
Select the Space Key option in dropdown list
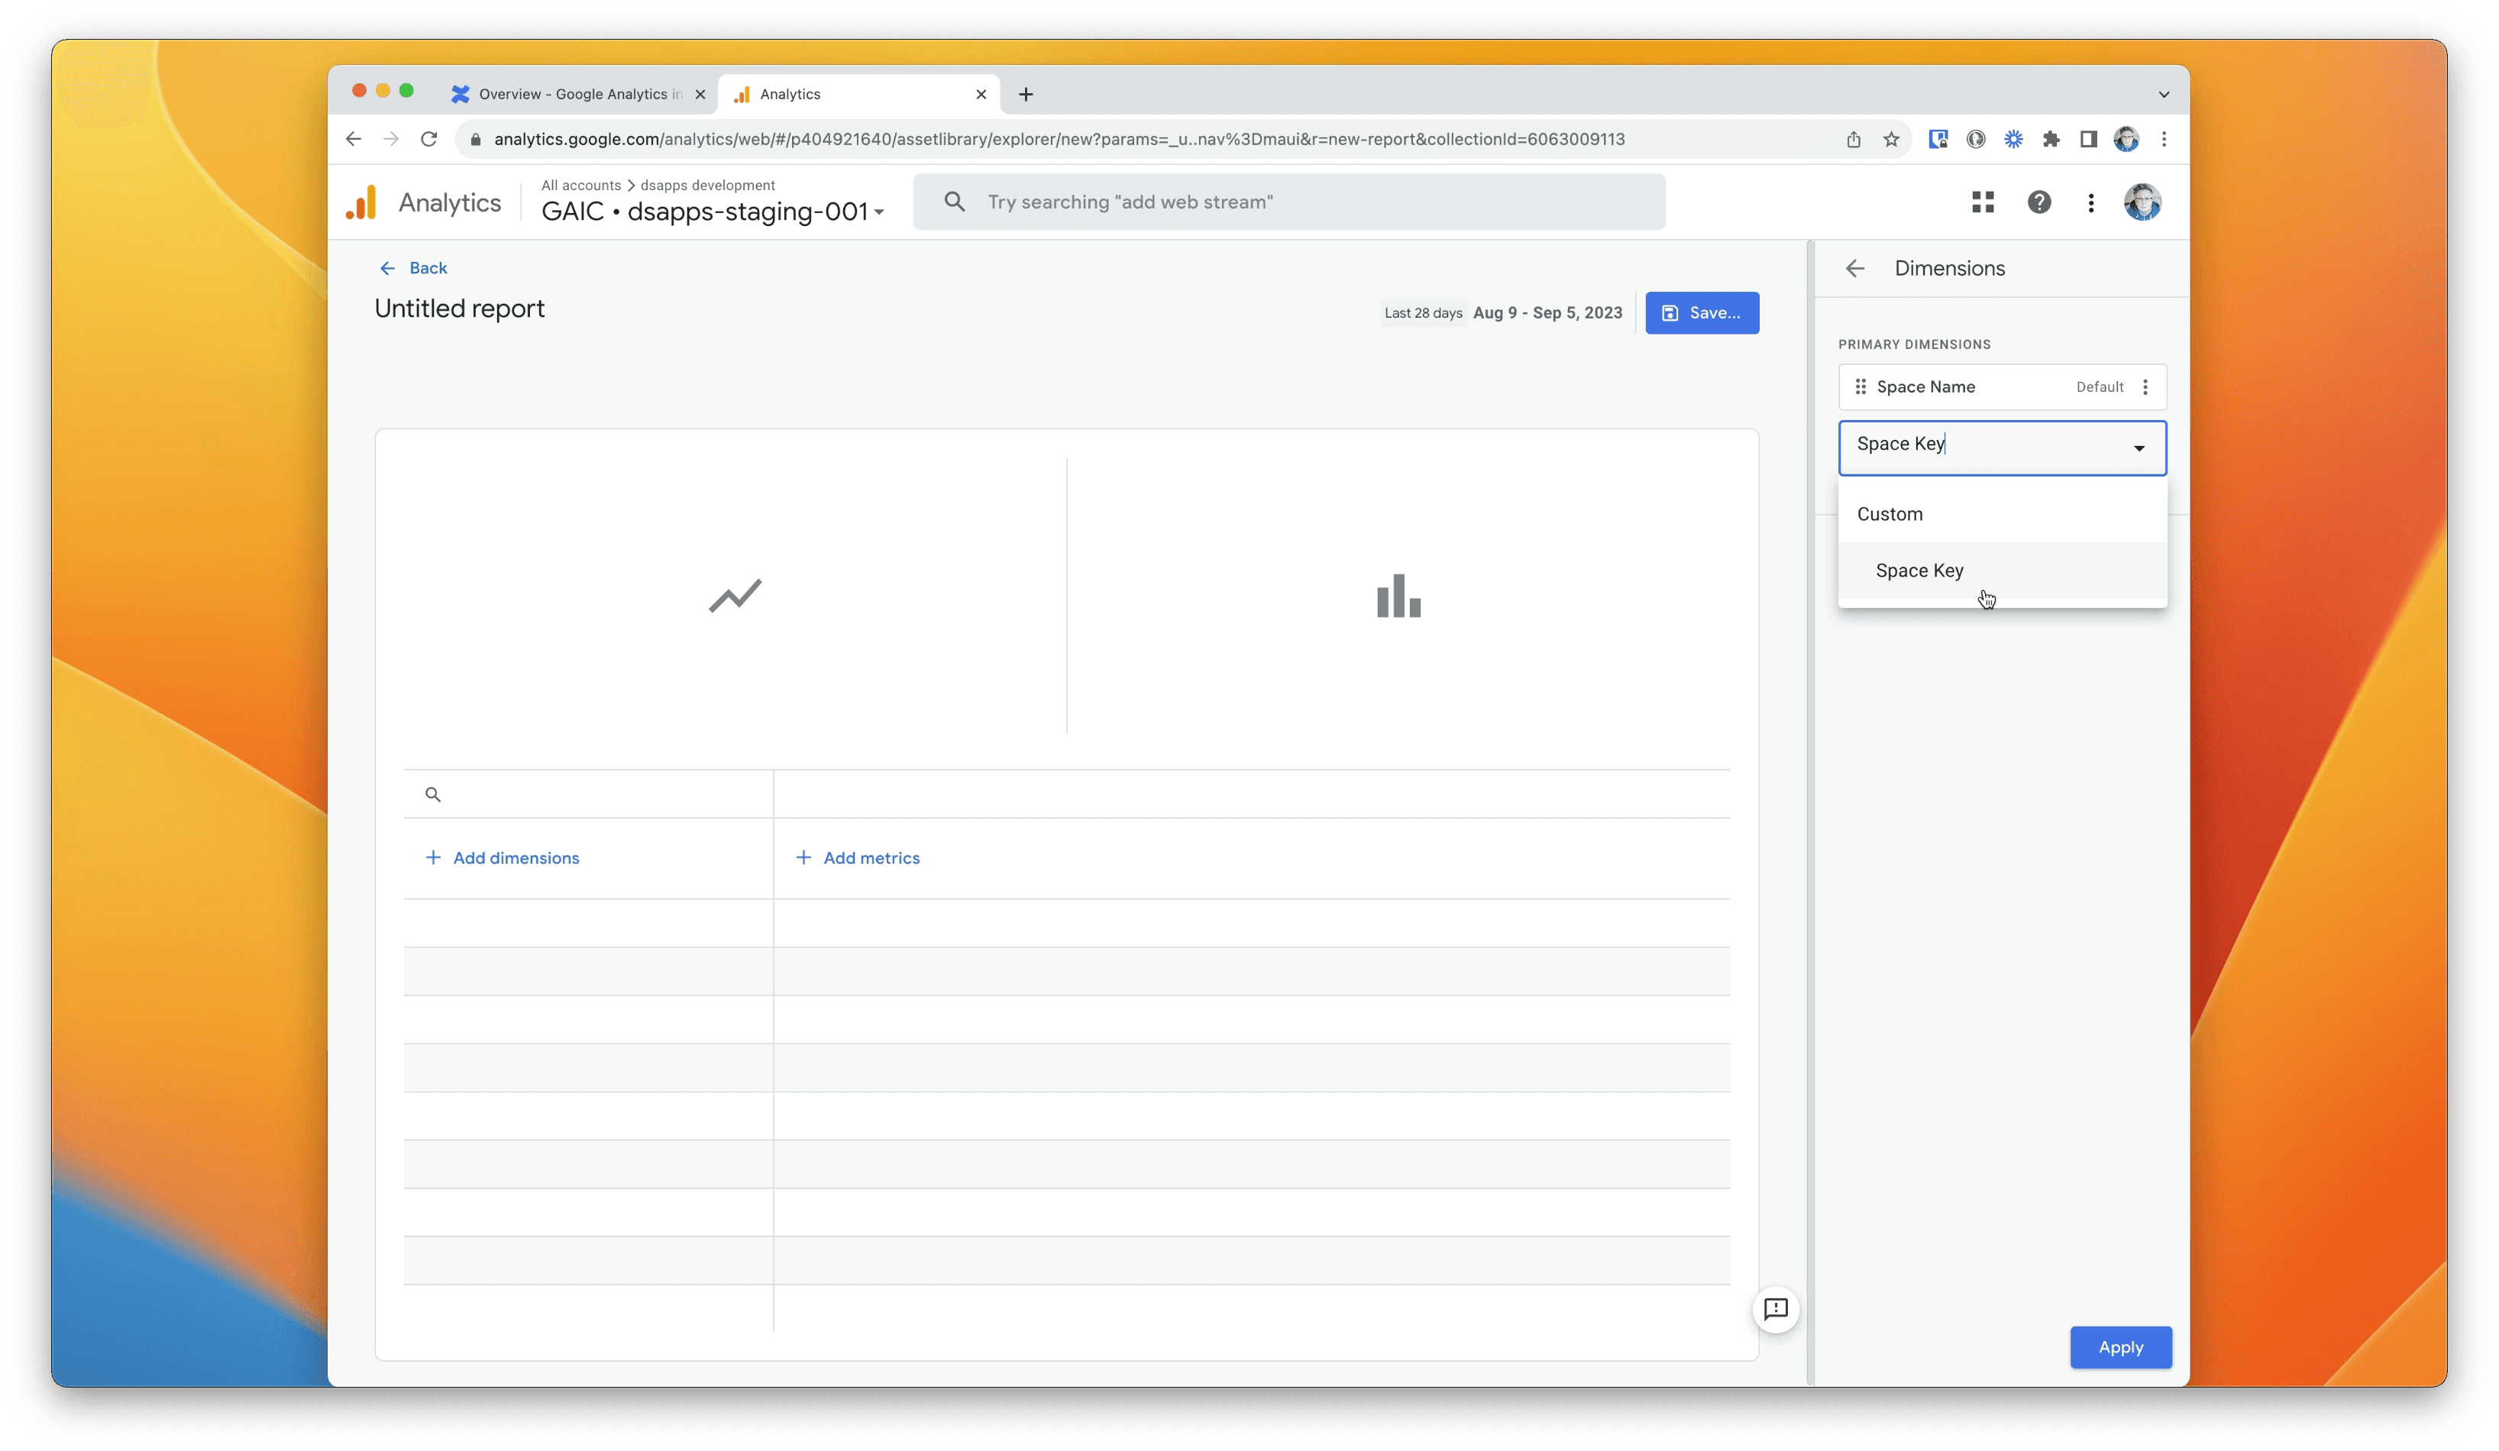[x=2002, y=570]
